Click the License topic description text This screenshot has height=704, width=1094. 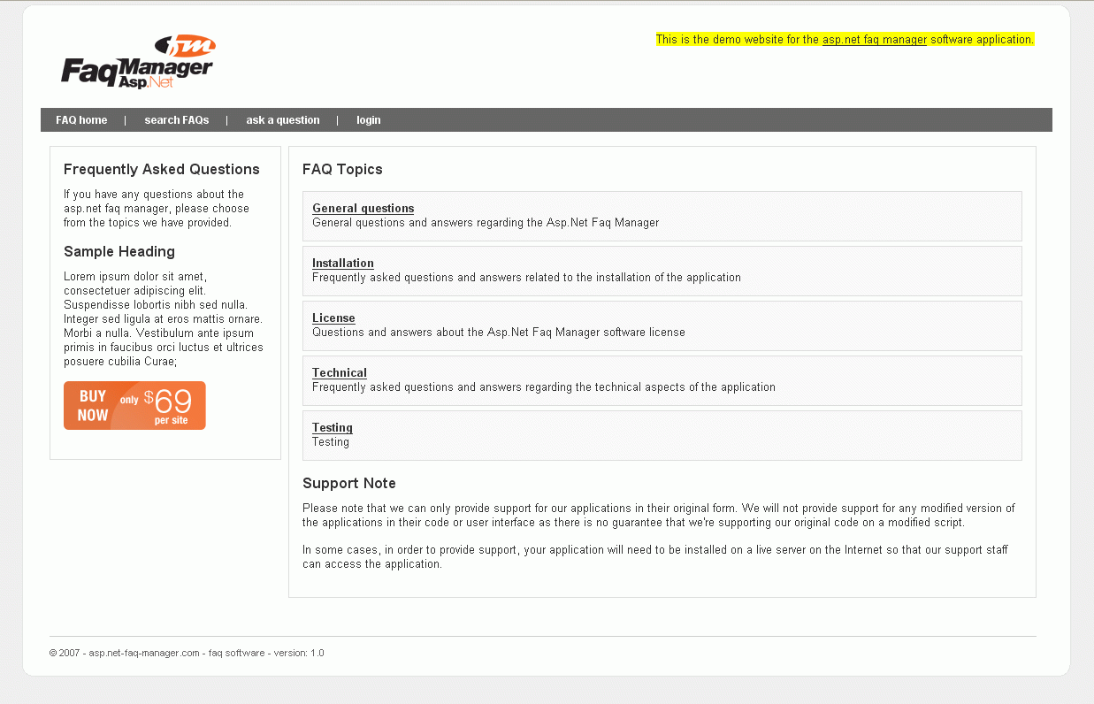(499, 333)
